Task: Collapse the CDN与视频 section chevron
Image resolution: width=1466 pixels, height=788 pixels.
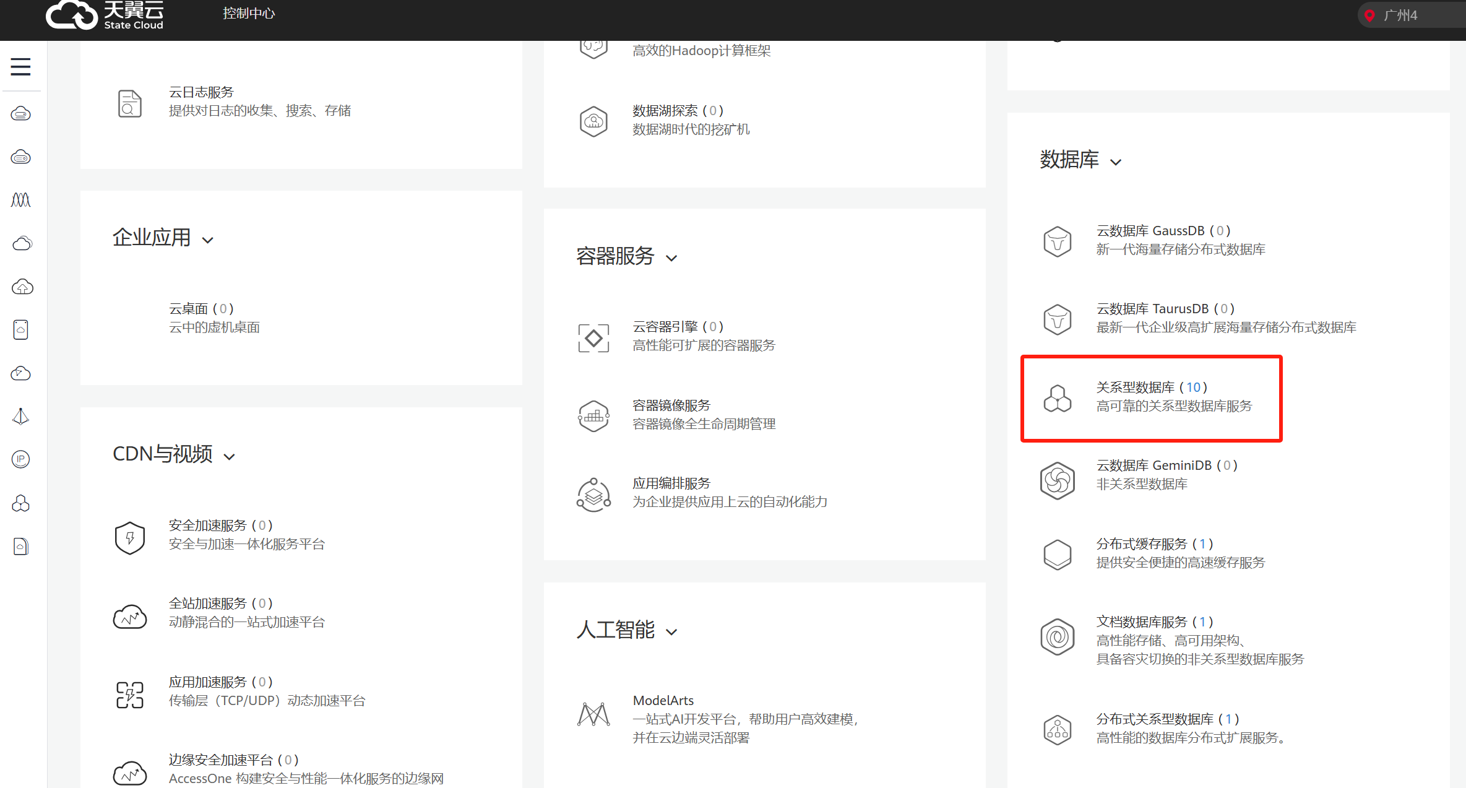Action: pyautogui.click(x=229, y=457)
